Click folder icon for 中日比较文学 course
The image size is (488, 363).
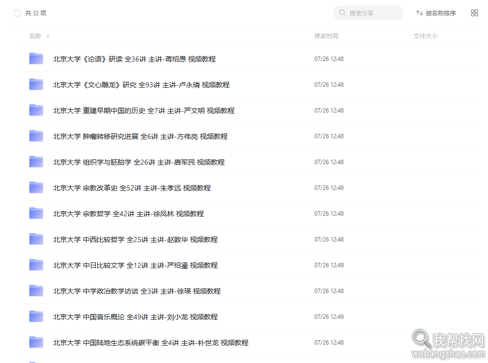[36, 265]
